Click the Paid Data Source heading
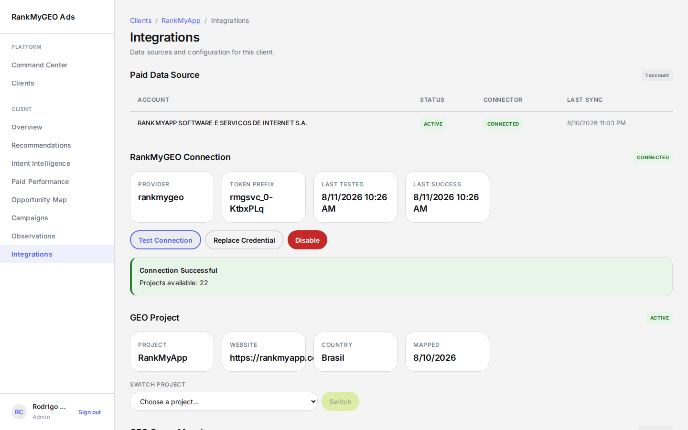 [x=165, y=75]
